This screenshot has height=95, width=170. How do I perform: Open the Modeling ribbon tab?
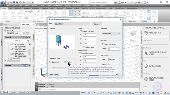[36, 8]
